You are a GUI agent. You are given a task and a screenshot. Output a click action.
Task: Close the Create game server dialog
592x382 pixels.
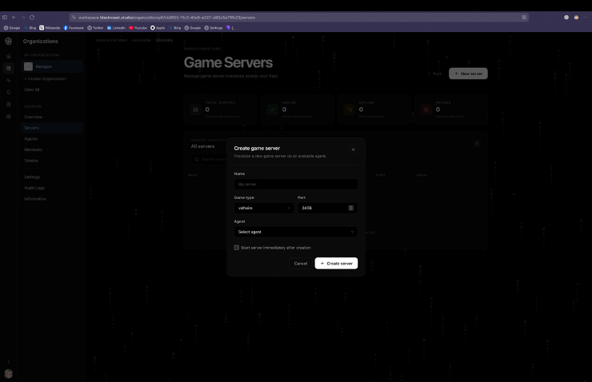[353, 149]
